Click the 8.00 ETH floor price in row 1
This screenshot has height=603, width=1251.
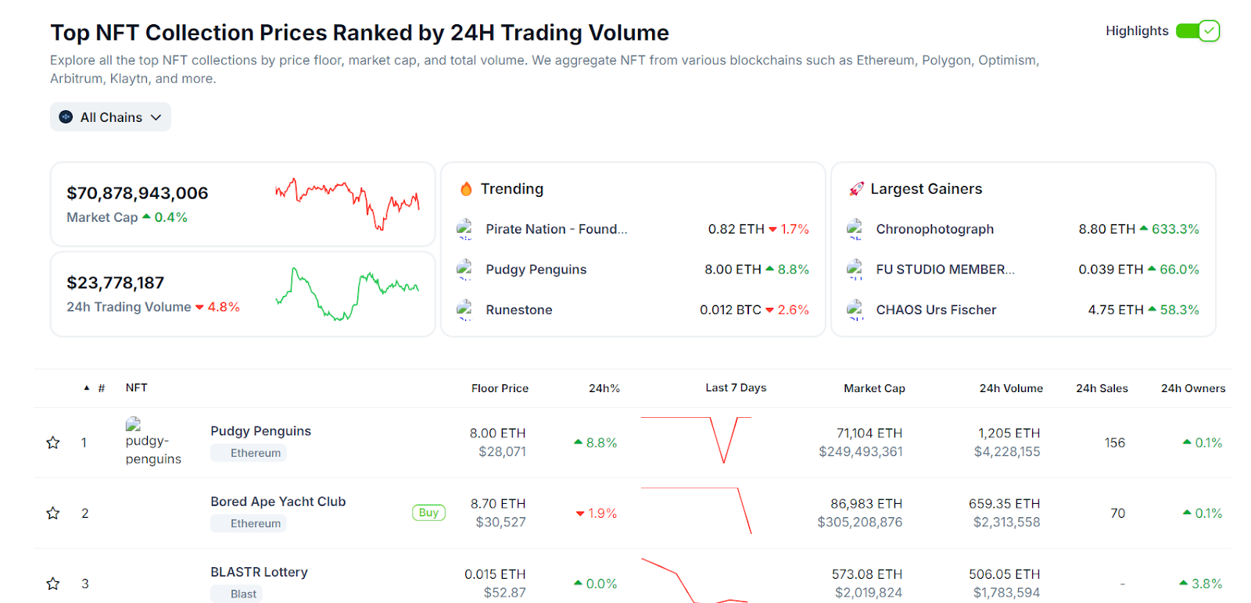pos(497,434)
